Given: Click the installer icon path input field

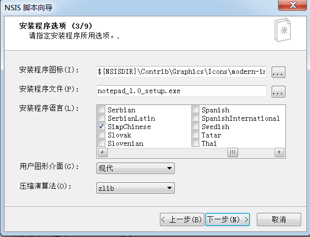Looking at the screenshot, I should 182,71.
